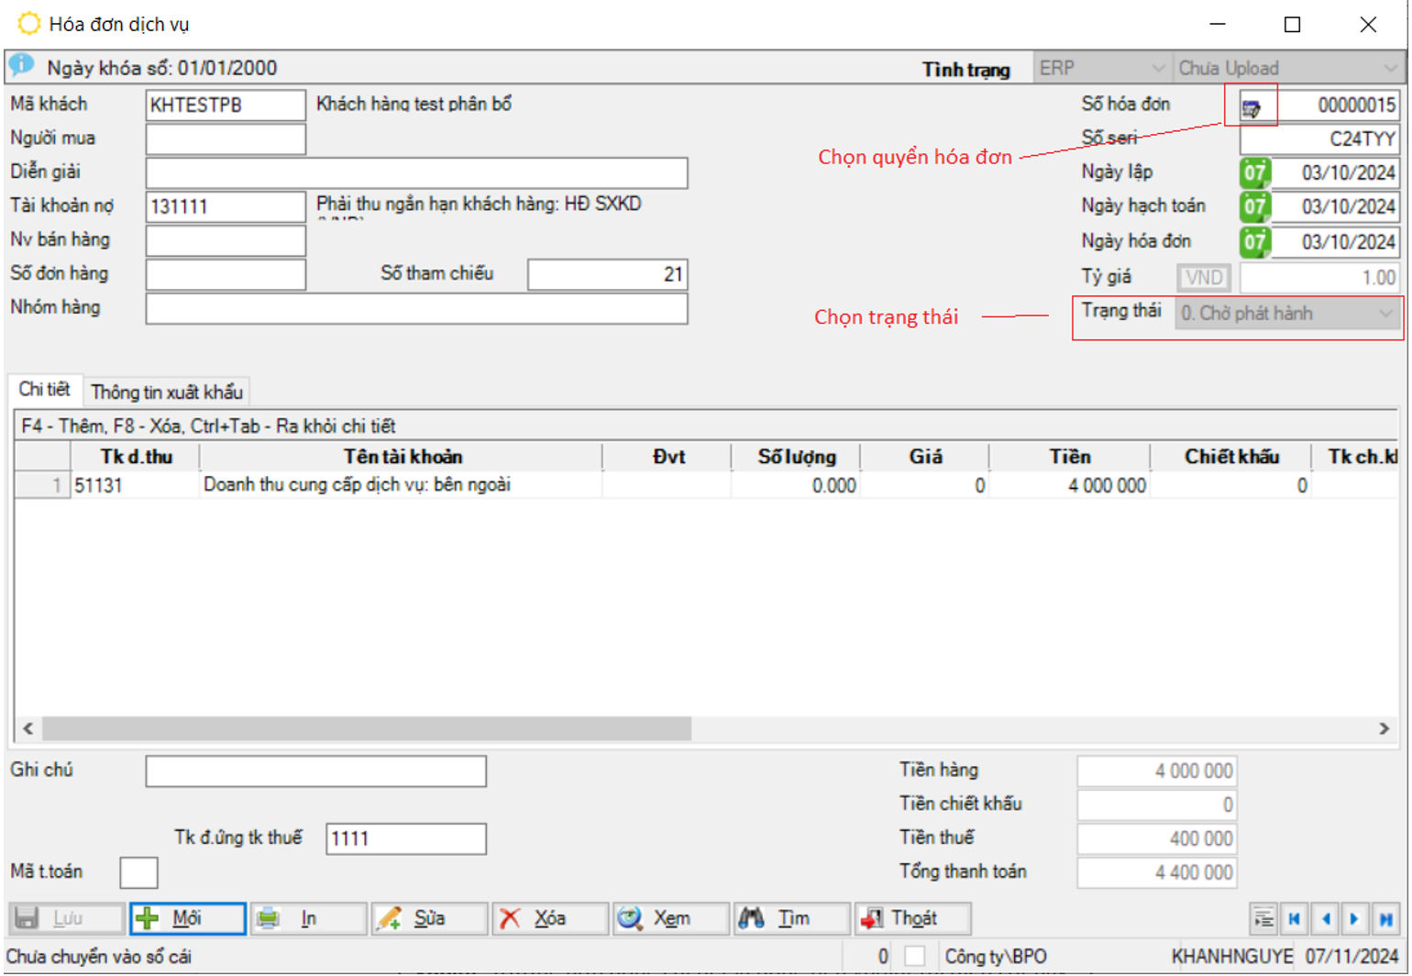Image resolution: width=1412 pixels, height=976 pixels.
Task: Open calendar icon beside Ngày hạch toán
Action: coord(1254,207)
